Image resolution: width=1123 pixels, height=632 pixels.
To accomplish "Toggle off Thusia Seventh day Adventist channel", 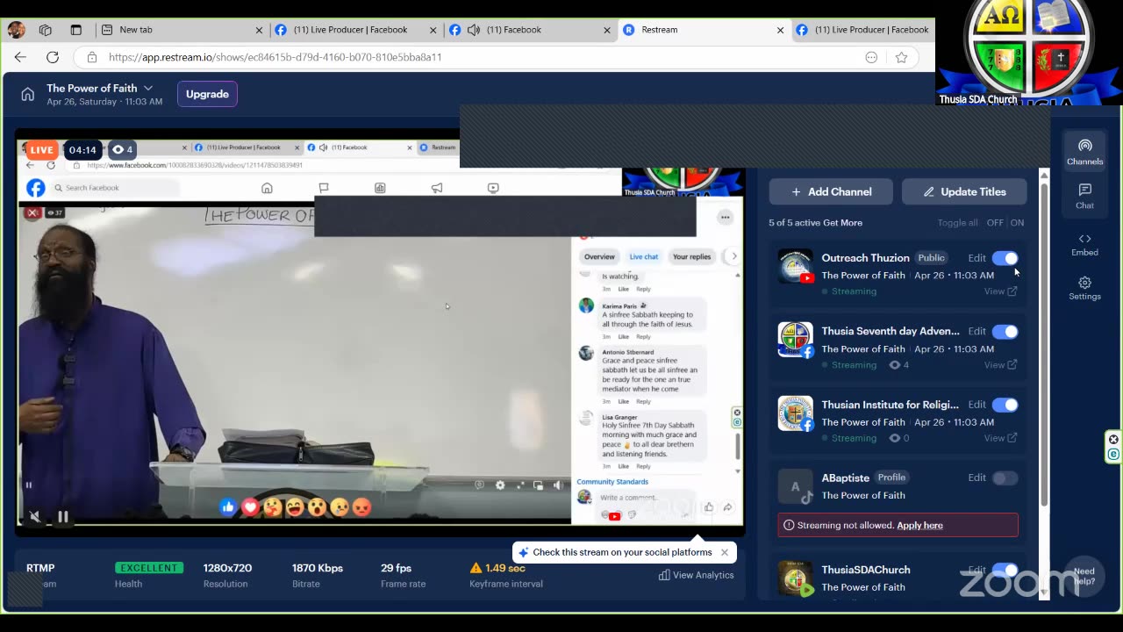I will (1005, 332).
